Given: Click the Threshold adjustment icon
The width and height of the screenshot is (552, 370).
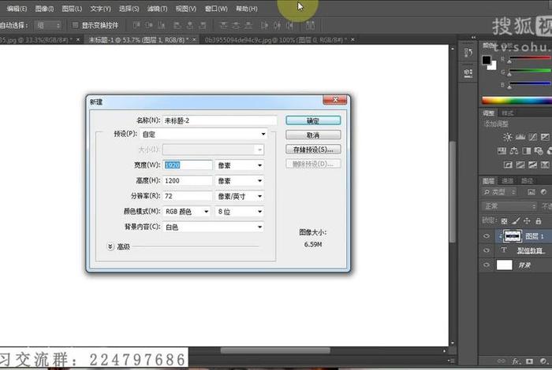Looking at the screenshot, I should pyautogui.click(x=532, y=165).
